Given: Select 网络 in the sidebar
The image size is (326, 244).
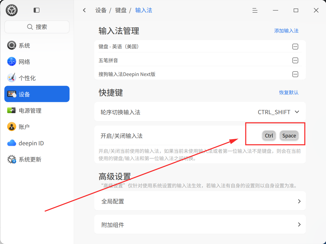Looking at the screenshot, I should click(37, 62).
